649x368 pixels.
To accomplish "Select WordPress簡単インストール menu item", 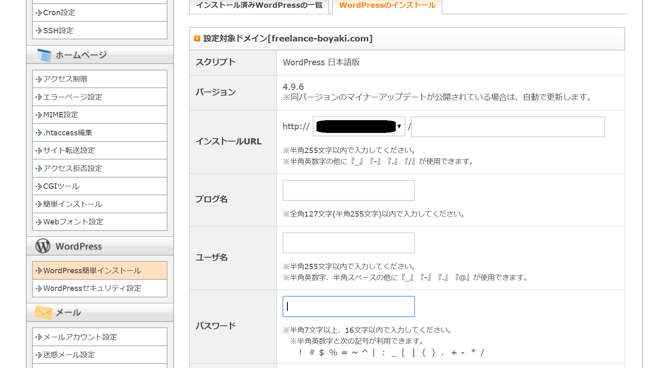I will click(x=100, y=270).
